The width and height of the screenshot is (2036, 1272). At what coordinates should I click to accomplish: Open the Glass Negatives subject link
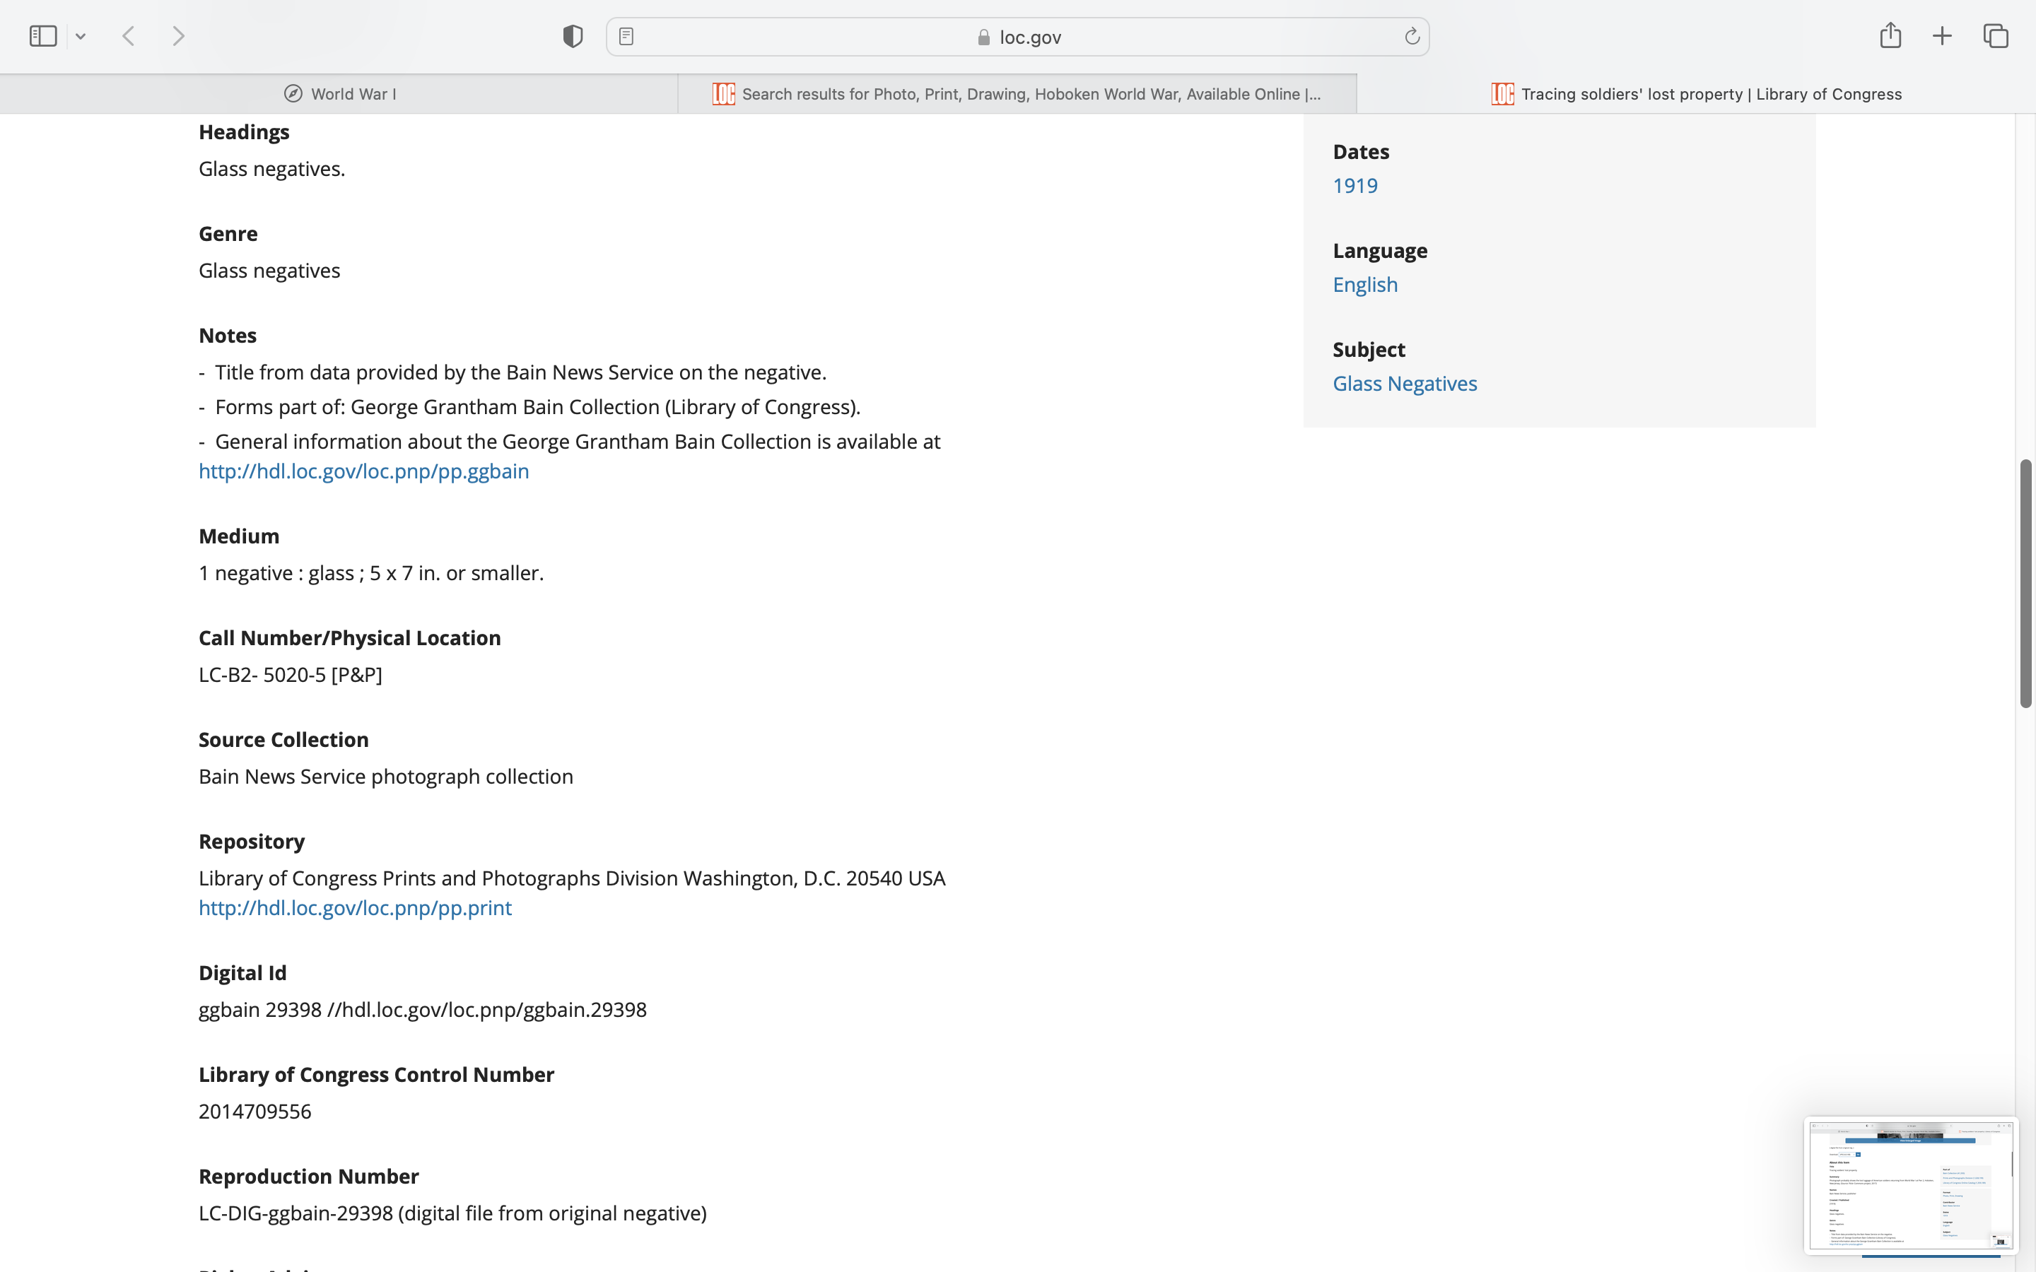point(1404,384)
